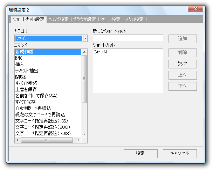Click the horizontal scrollbar right arrow

78,140
